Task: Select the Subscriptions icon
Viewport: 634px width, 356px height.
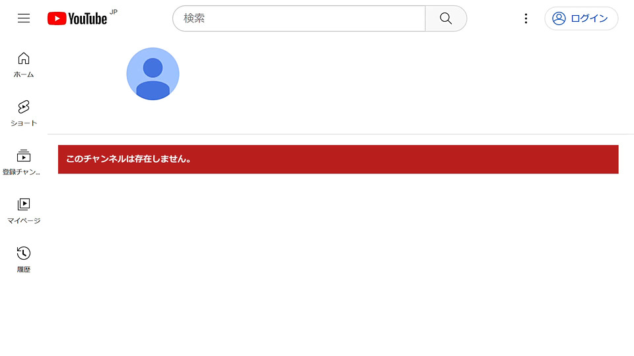Action: 24,156
